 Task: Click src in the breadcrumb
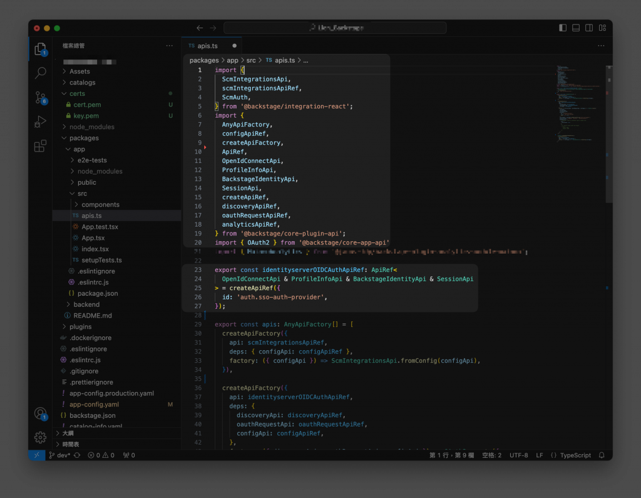coord(251,60)
